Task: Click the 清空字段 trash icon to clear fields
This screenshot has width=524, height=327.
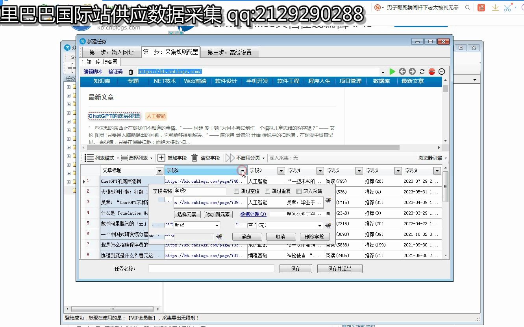Action: (194, 158)
